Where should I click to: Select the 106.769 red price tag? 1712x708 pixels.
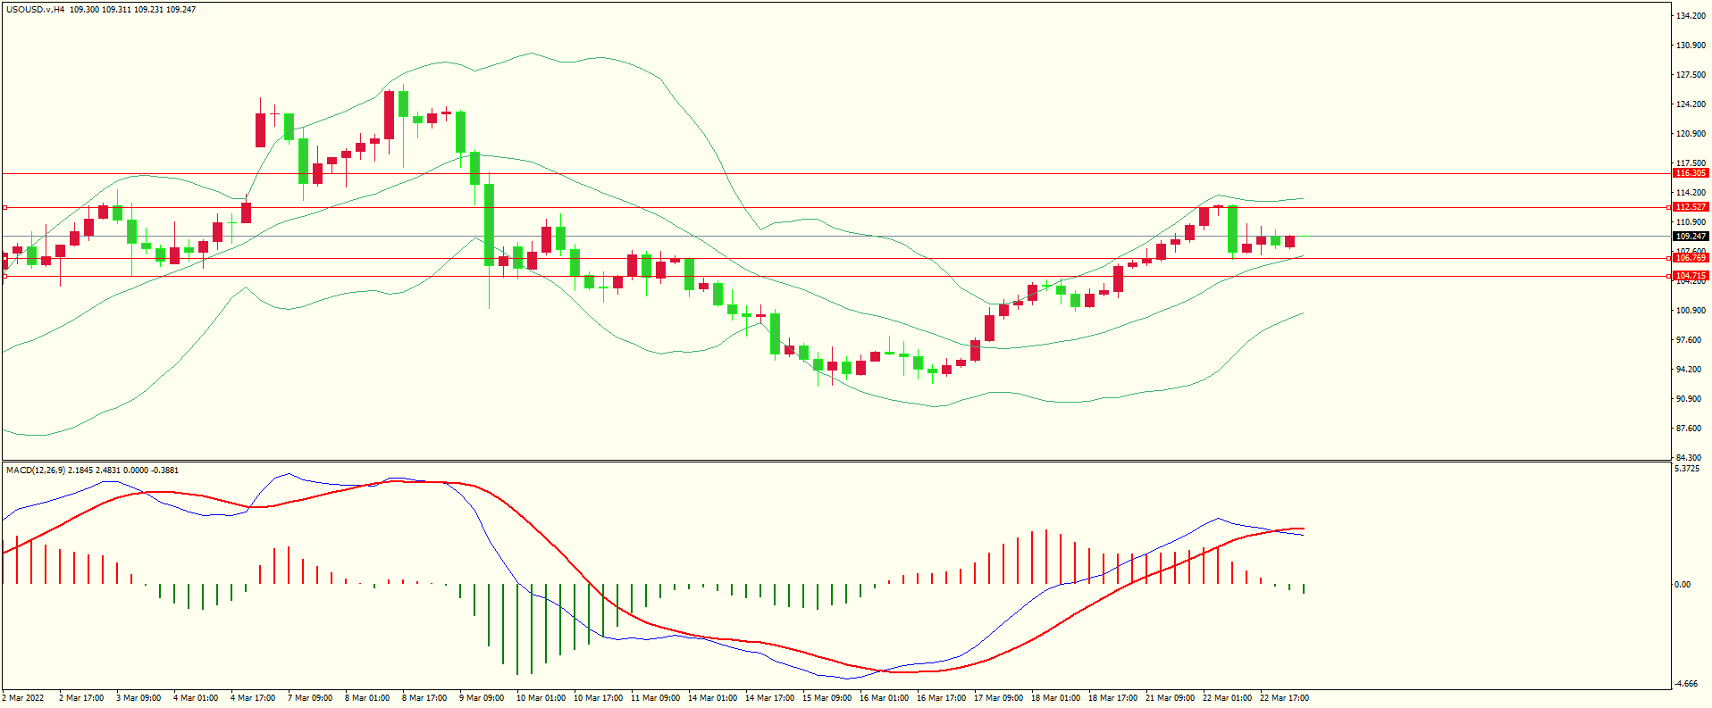pyautogui.click(x=1691, y=258)
